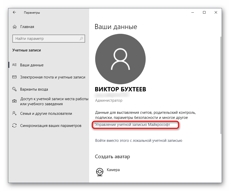Open Синхронизация ваших параметров
The width and height of the screenshot is (230, 191).
pyautogui.click(x=51, y=126)
